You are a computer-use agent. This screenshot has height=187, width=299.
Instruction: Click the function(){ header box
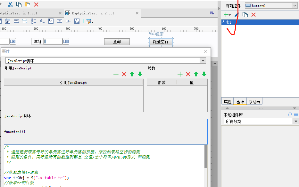pyautogui.click(x=106, y=132)
